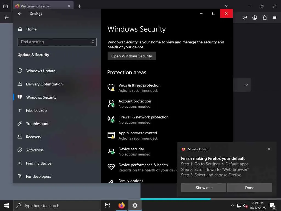Expand the dropdown chevron behind Settings window
This screenshot has height=211, width=281.
pyautogui.click(x=246, y=85)
